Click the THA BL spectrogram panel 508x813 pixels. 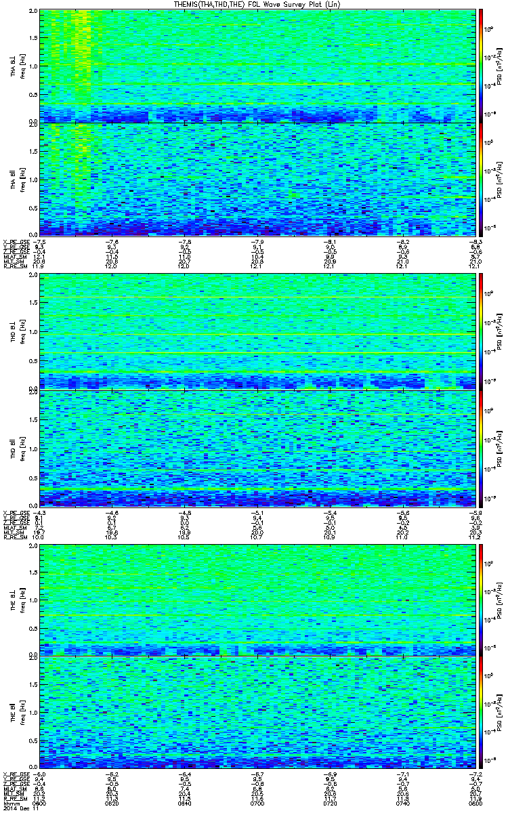257,66
